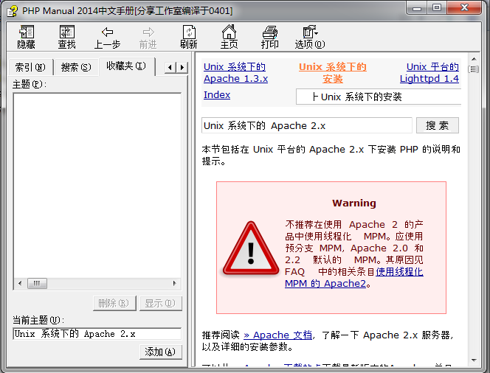Maximize the PHP Manual window
Image resolution: width=490 pixels, height=373 pixels.
coord(437,8)
